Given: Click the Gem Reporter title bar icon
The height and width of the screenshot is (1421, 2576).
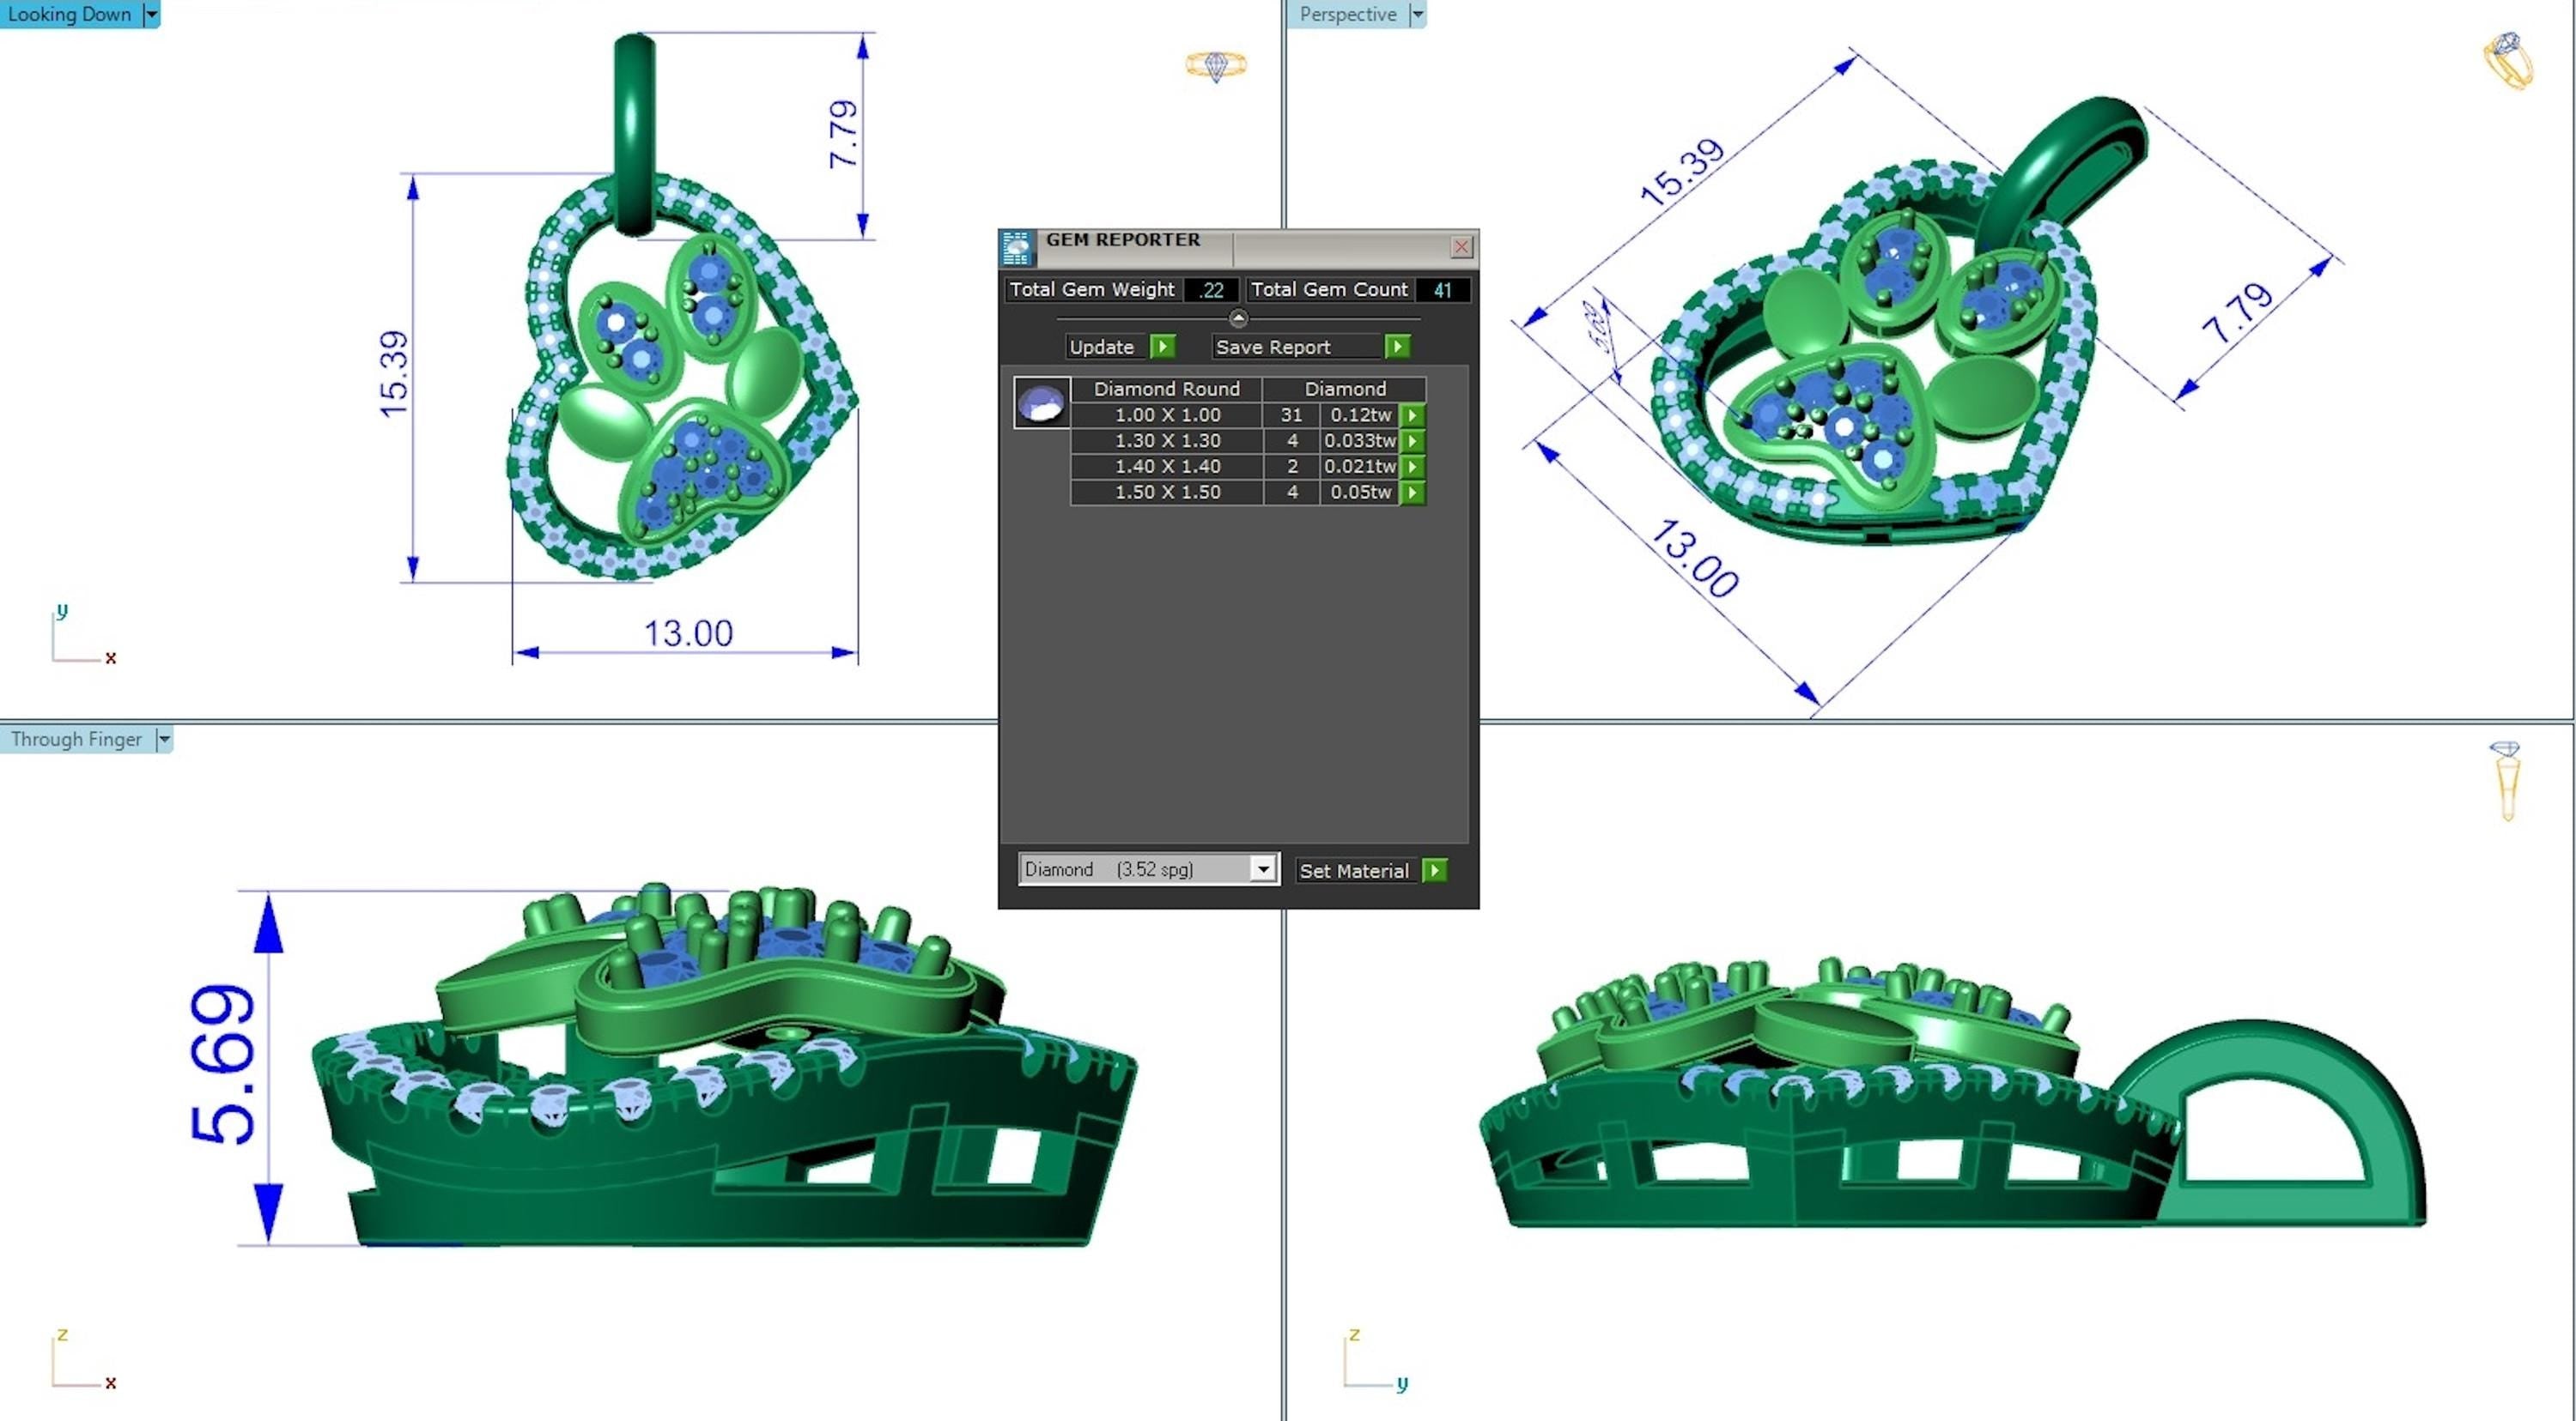Looking at the screenshot, I should tap(1016, 247).
